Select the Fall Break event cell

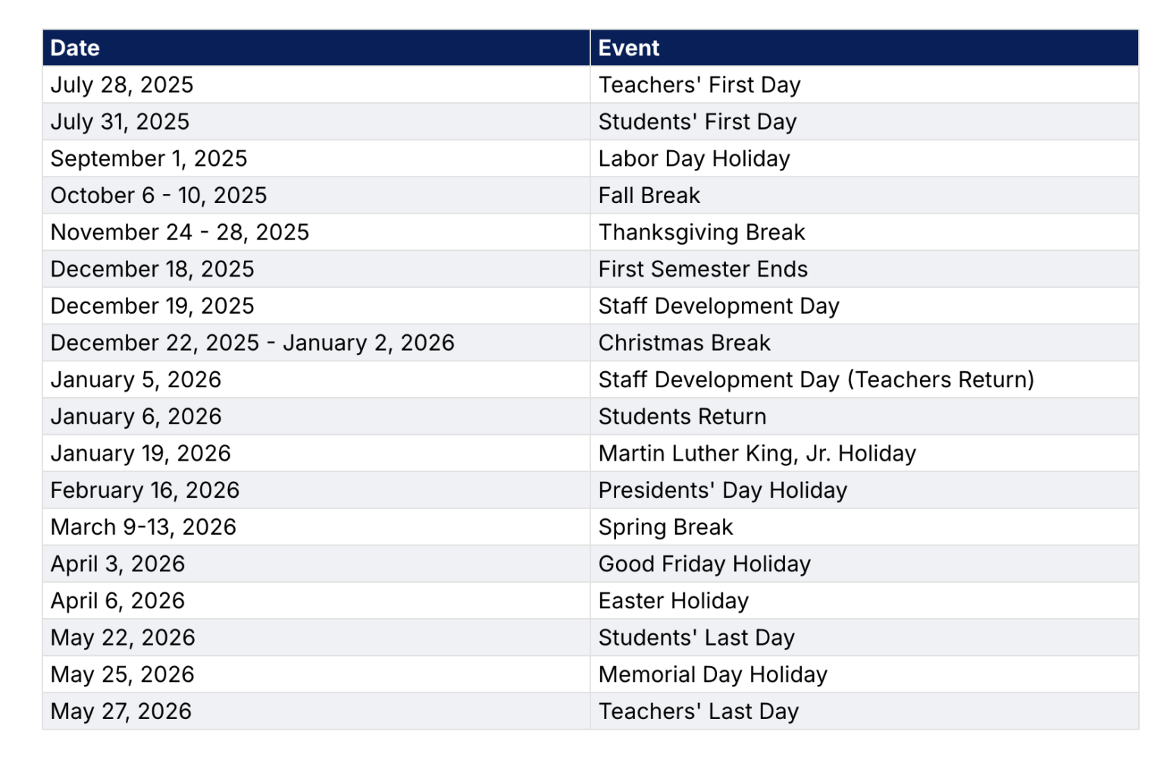[865, 195]
